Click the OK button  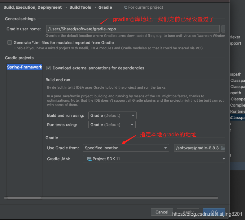click(214, 212)
